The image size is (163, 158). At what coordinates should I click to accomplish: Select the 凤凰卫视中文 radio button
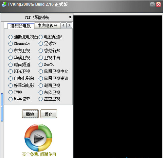point(41,72)
